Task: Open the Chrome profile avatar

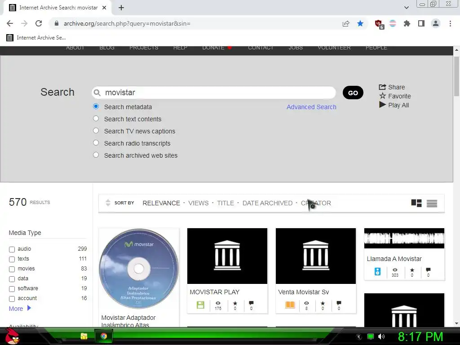Action: click(x=436, y=23)
